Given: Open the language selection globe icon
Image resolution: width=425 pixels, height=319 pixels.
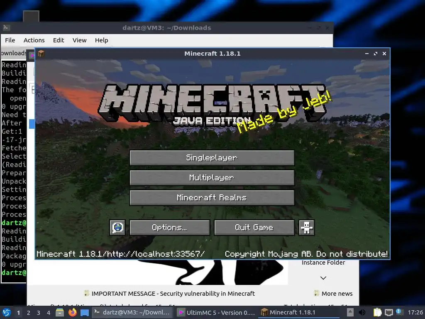Looking at the screenshot, I should [x=117, y=227].
